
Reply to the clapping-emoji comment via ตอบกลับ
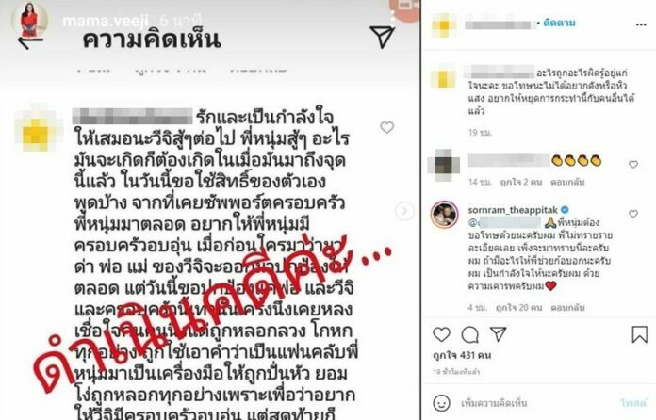tap(567, 182)
